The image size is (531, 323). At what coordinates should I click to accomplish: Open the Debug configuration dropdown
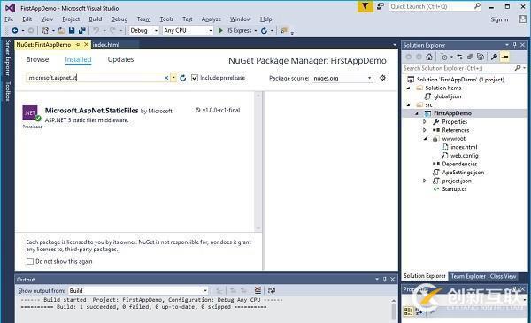click(144, 30)
